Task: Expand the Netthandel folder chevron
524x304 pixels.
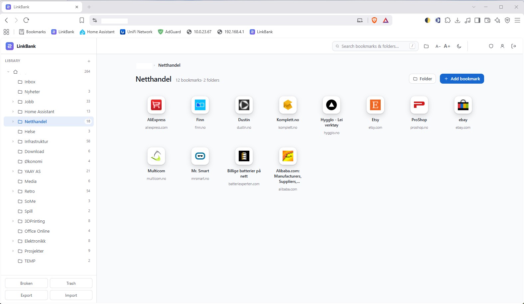Action: 13,121
